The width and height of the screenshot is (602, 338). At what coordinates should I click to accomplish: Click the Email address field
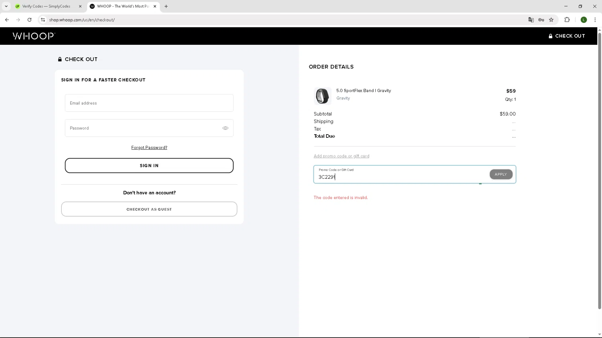pos(149,103)
